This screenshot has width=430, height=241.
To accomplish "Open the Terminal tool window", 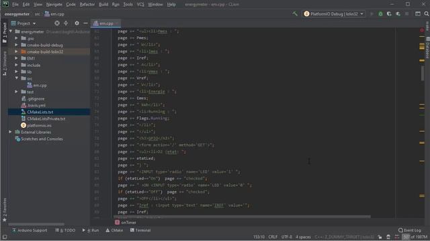I will [x=140, y=230].
